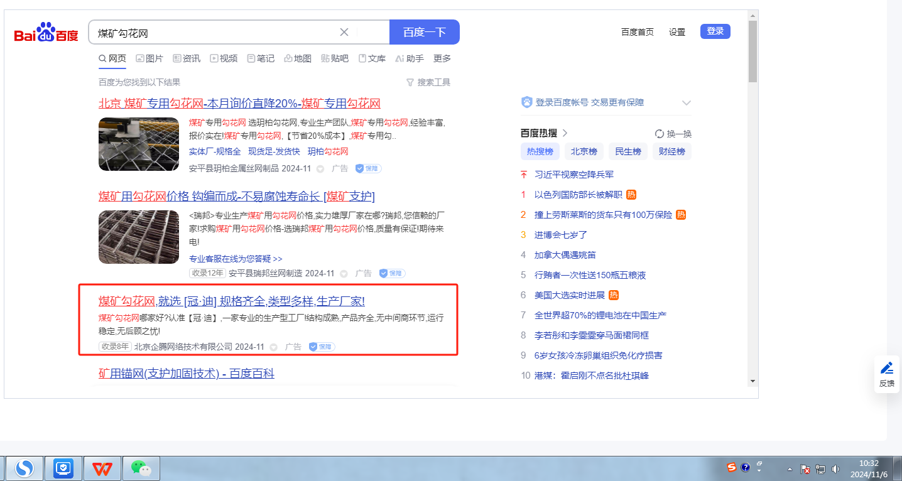Screen dimensions: 902x481
Task: Open the 矿用锚网 百度百科 result link
Action: click(x=187, y=374)
